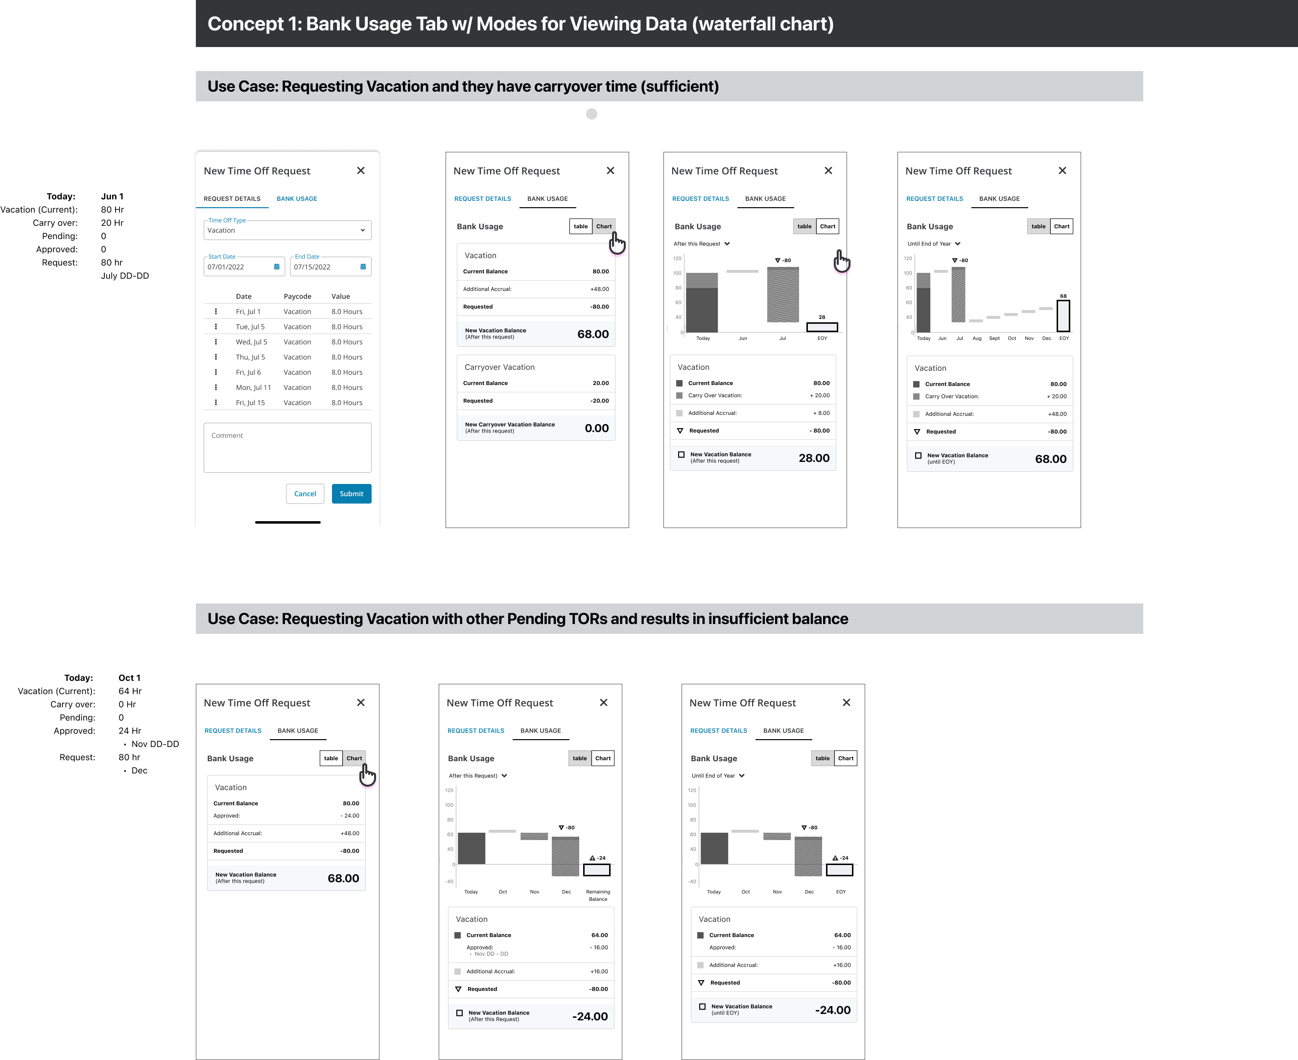Close the request form containing the Submit button

coord(361,171)
